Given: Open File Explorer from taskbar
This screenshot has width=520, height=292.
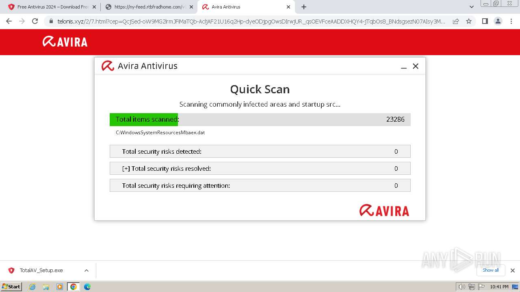Looking at the screenshot, I should pyautogui.click(x=46, y=287).
